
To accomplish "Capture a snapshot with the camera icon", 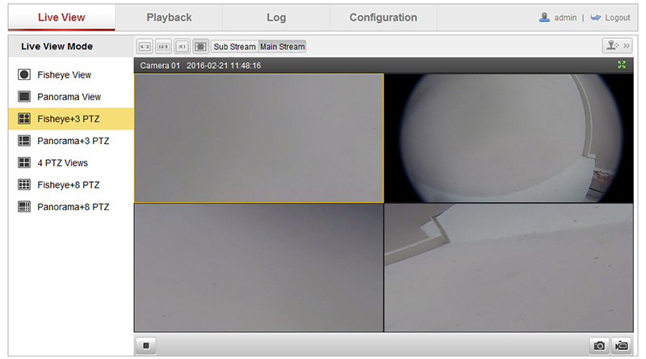I will 599,345.
